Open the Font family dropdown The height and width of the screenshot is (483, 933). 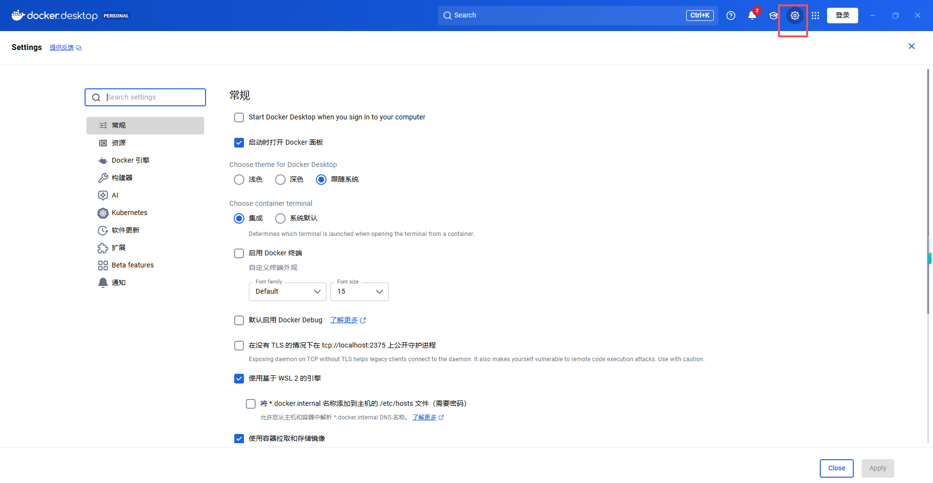click(x=288, y=292)
